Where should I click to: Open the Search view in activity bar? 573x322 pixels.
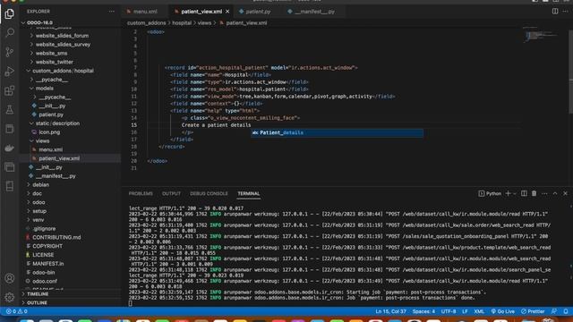pyautogui.click(x=10, y=33)
